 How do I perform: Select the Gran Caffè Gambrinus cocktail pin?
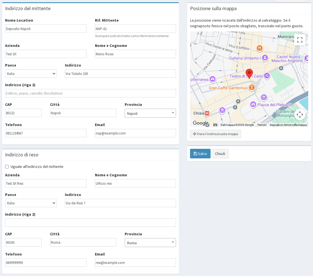252,88
